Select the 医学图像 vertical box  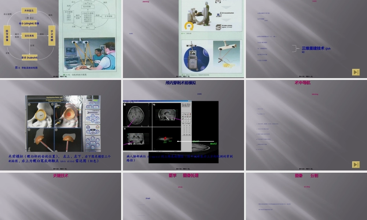click(x=7, y=35)
